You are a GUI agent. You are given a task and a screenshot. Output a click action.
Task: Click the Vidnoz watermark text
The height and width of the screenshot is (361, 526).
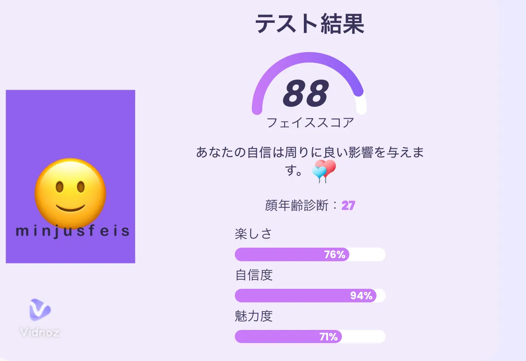pos(39,332)
